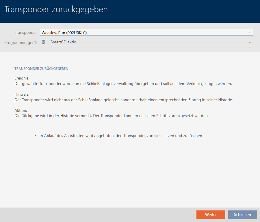Open the Programmiergerät dropdown chevron
The height and width of the screenshot is (222, 260).
click(250, 42)
